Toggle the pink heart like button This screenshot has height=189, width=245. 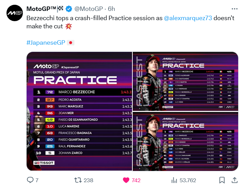pyautogui.click(x=126, y=180)
